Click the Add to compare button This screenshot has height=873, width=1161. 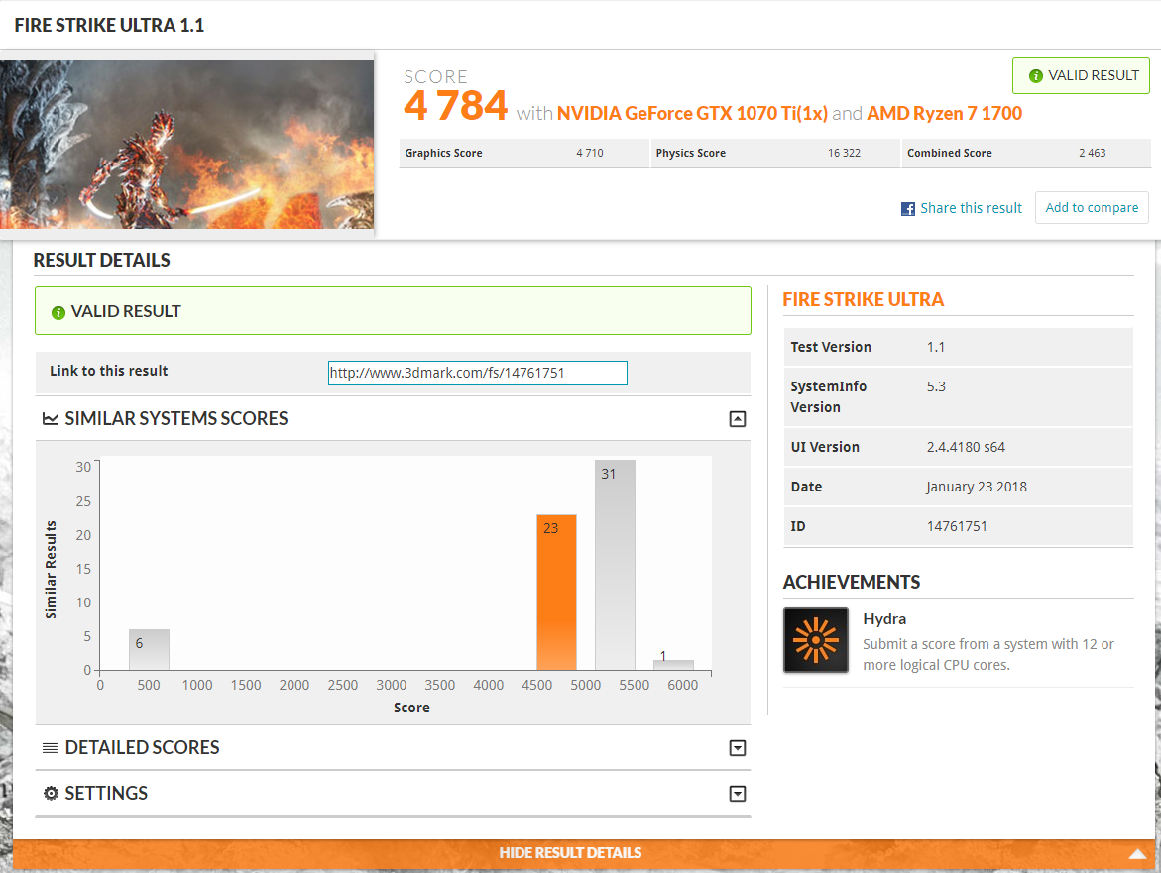pyautogui.click(x=1092, y=208)
